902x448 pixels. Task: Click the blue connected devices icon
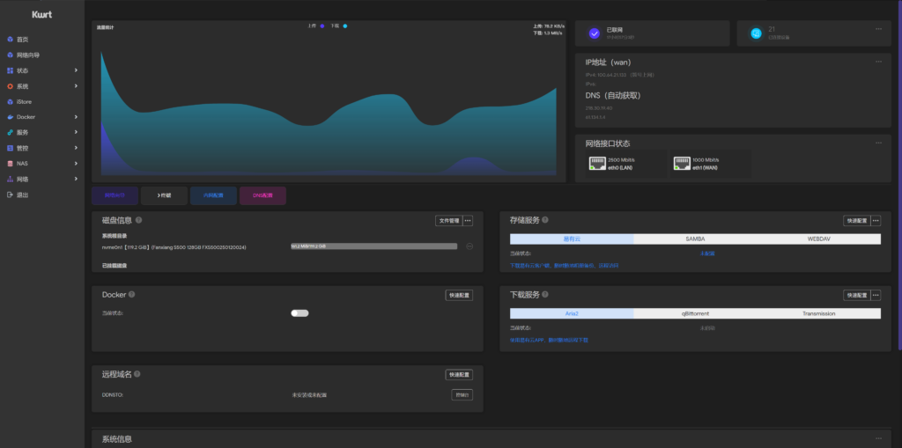coord(756,33)
